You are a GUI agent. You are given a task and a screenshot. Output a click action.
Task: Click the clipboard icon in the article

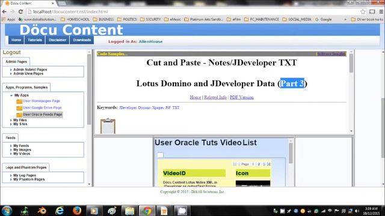coord(108,126)
